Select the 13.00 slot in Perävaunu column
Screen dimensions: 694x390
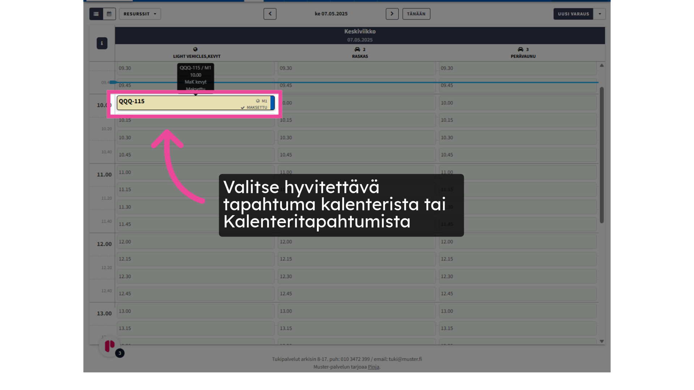point(518,311)
